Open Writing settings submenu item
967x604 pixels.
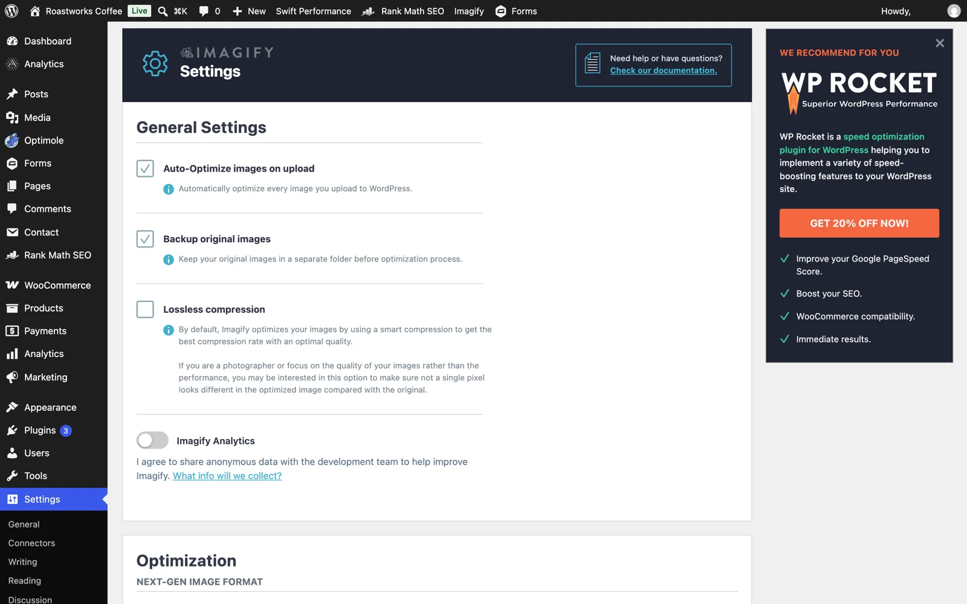[23, 562]
